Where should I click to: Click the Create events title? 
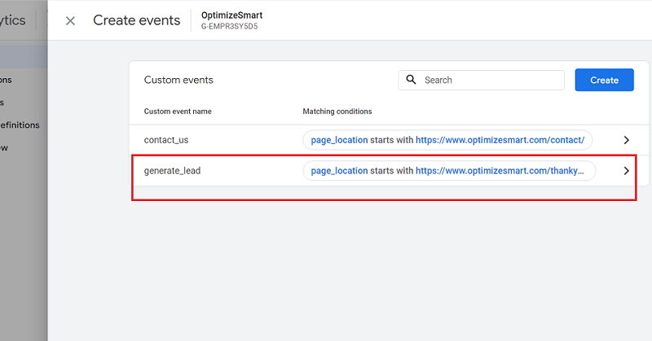pos(136,20)
